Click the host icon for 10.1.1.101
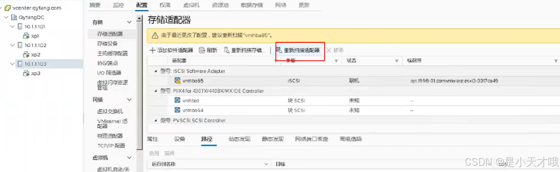560x172 pixels. click(x=20, y=27)
